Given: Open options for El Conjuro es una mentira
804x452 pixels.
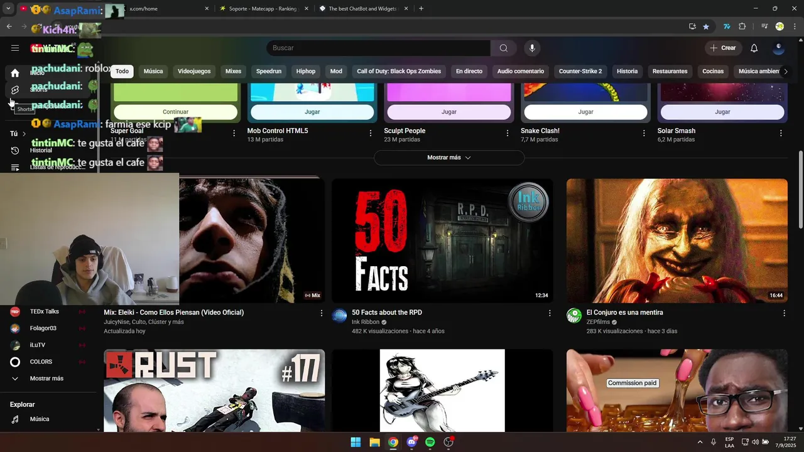Looking at the screenshot, I should click(x=784, y=313).
